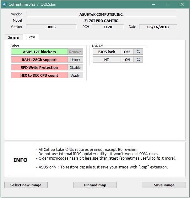Image resolution: width=190 pixels, height=198 pixels.
Task: Disable SPD Write Protection
Action: pos(75,68)
